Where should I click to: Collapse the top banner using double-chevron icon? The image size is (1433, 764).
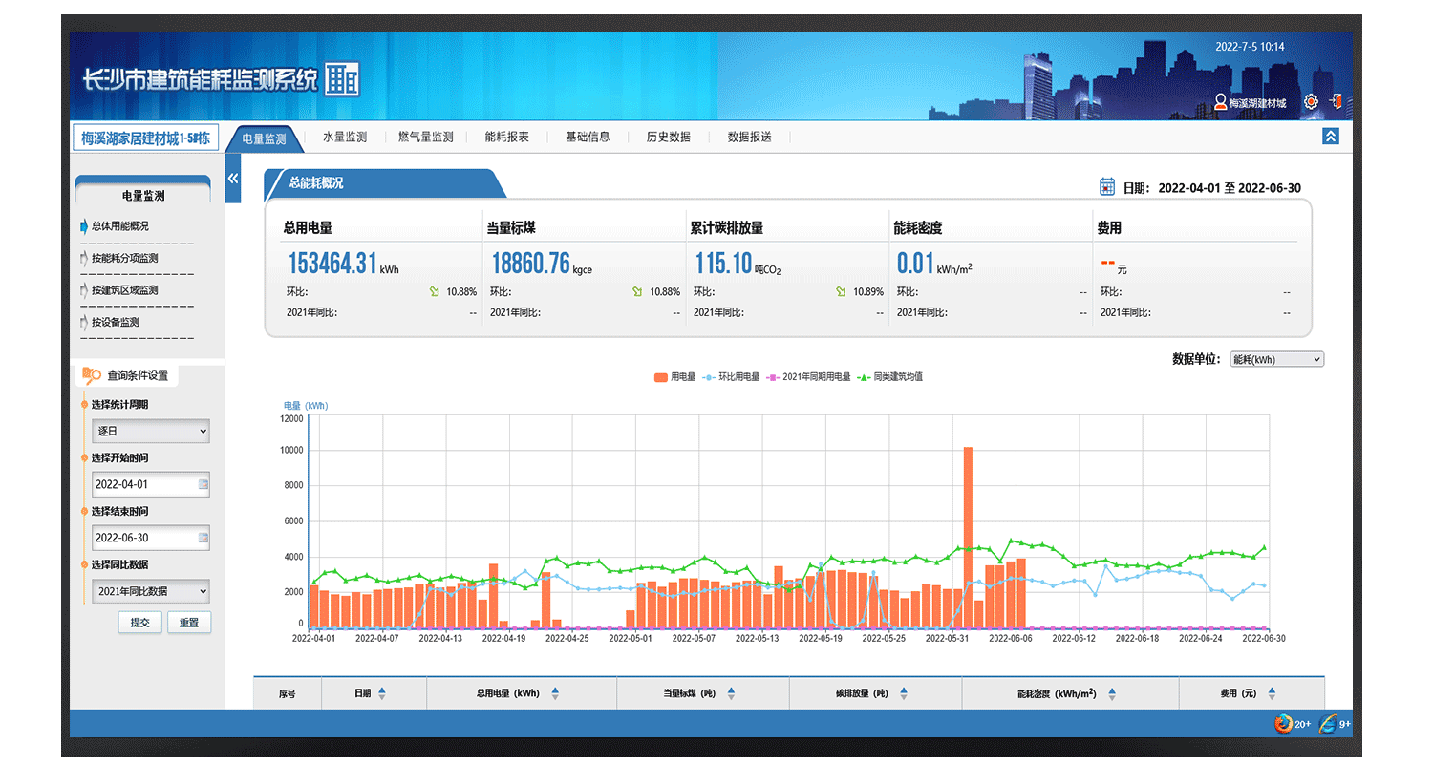coord(1330,137)
